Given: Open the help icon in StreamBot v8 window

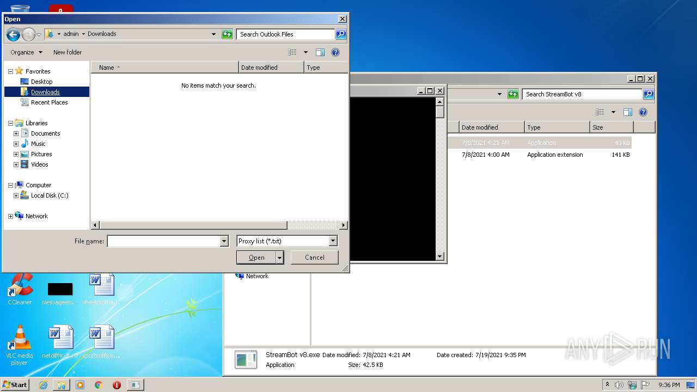Looking at the screenshot, I should pos(643,112).
